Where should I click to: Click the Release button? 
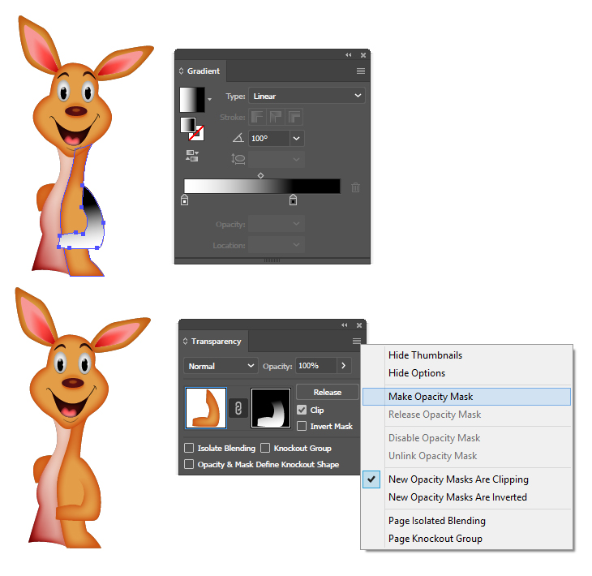(328, 392)
